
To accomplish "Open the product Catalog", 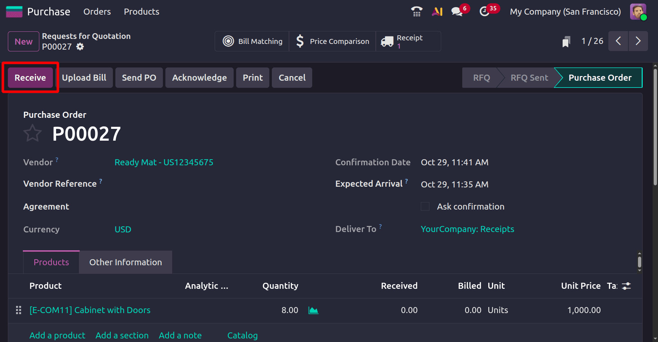I will click(242, 335).
